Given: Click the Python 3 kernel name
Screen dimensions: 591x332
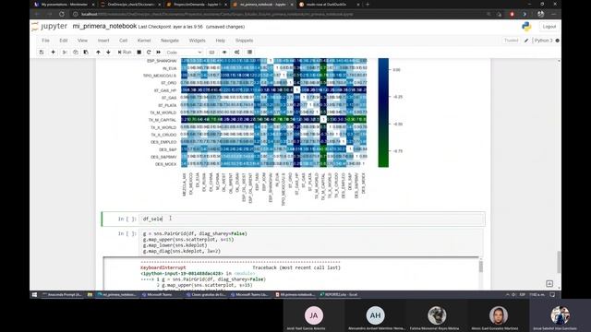Looking at the screenshot, I should click(x=543, y=41).
